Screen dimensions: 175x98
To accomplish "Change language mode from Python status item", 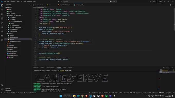I will pyautogui.click(x=127, y=93).
